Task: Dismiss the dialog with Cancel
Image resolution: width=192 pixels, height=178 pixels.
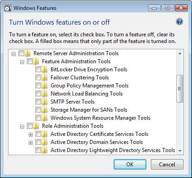Action: click(x=167, y=165)
